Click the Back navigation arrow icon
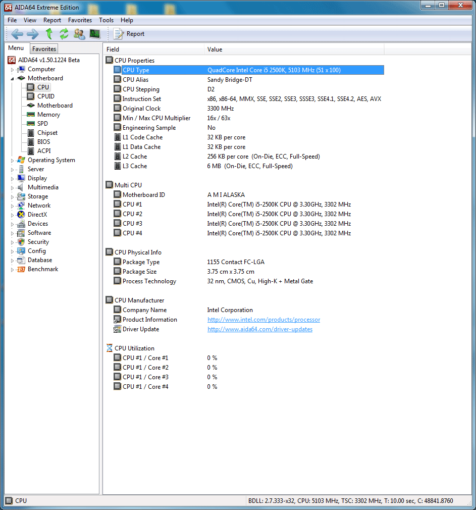 tap(17, 34)
